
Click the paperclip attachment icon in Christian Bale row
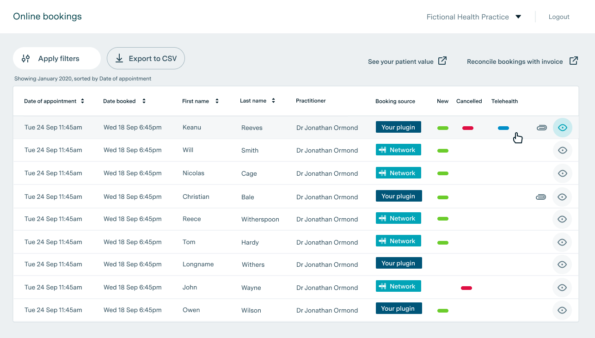(x=540, y=197)
